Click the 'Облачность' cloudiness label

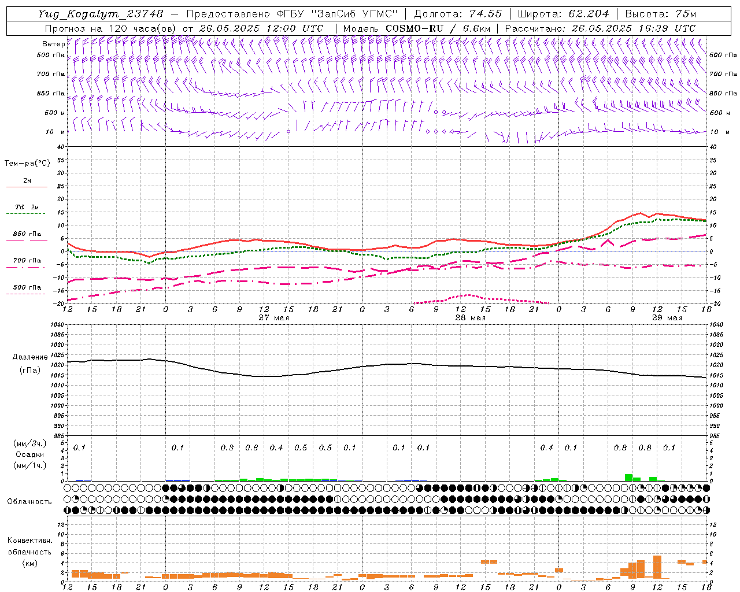pos(29,502)
